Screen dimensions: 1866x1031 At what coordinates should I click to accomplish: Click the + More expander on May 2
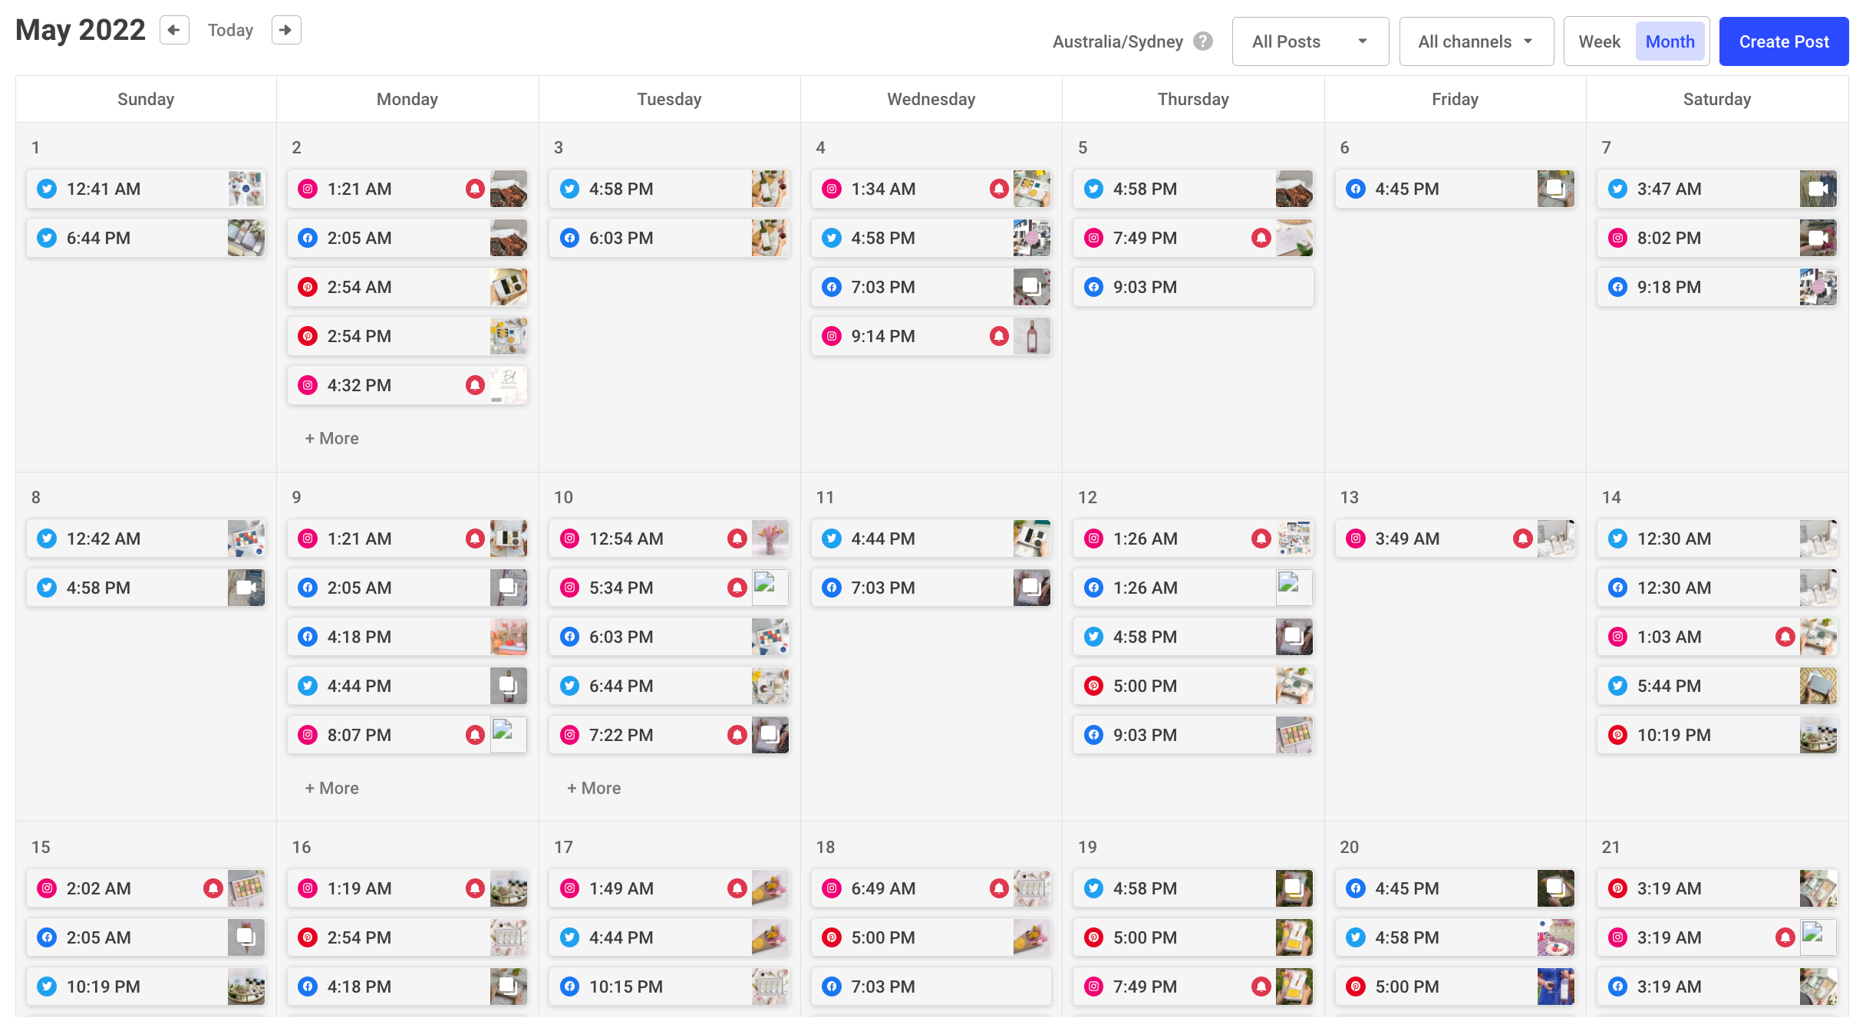[330, 438]
